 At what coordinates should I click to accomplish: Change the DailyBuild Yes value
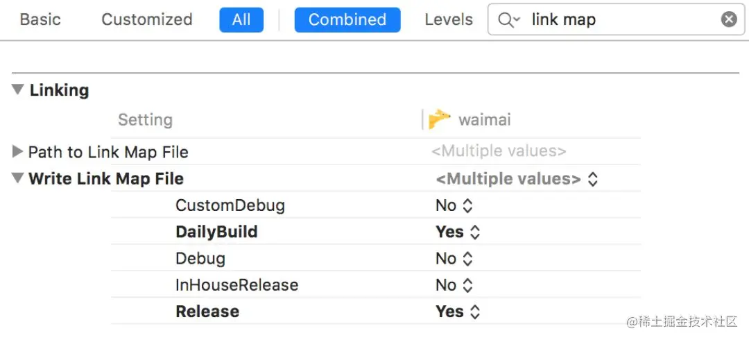(x=458, y=232)
